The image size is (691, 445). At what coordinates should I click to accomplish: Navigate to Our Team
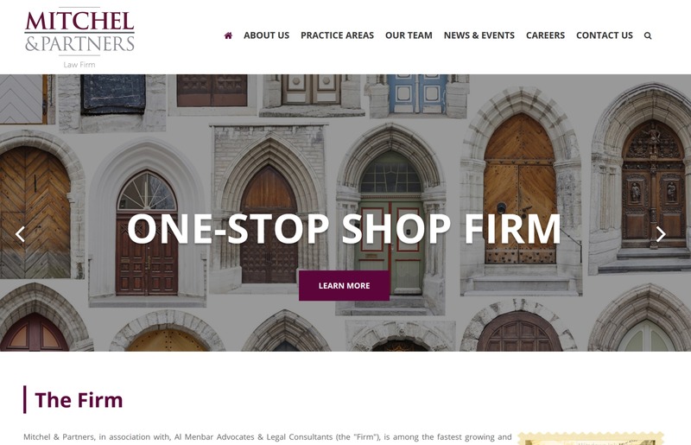(x=409, y=35)
